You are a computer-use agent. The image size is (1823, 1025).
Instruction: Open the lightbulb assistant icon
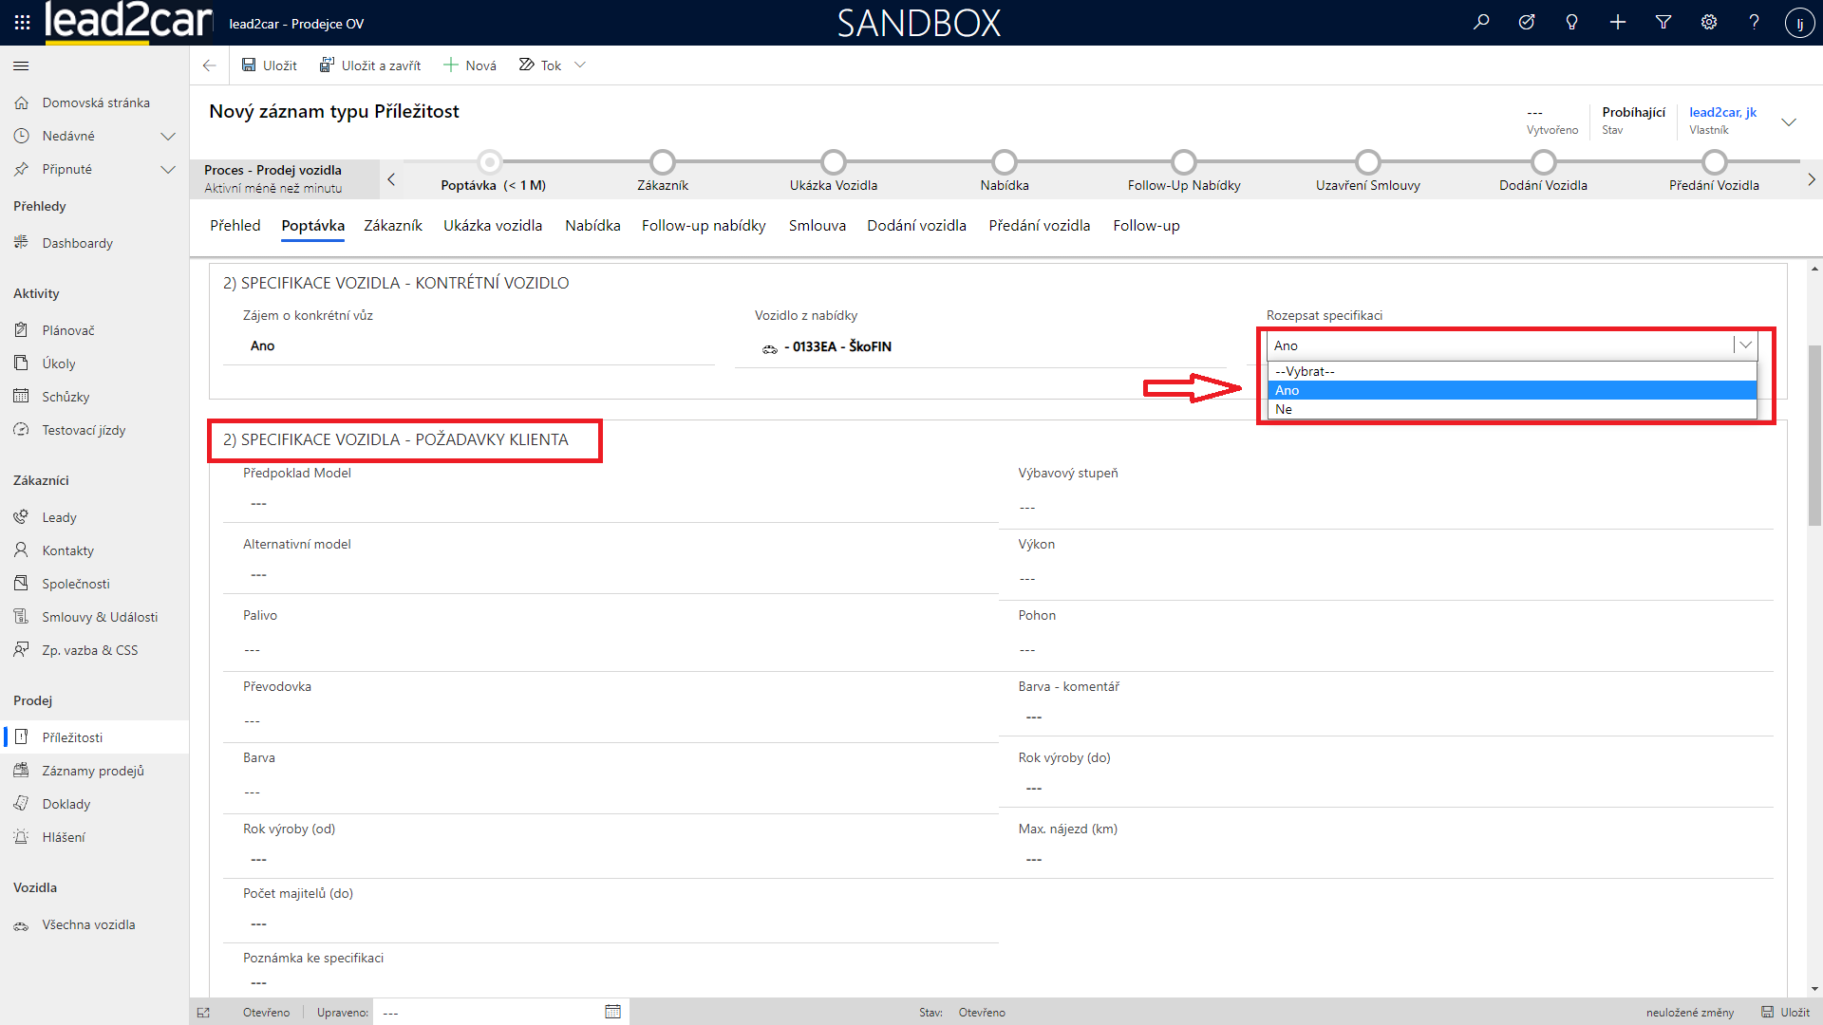pos(1572,22)
